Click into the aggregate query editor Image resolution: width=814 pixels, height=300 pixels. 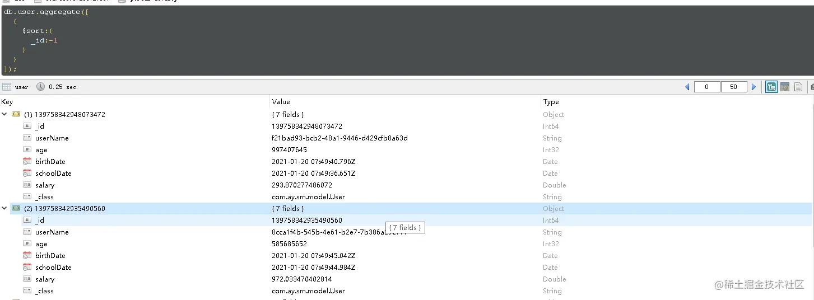point(336,40)
